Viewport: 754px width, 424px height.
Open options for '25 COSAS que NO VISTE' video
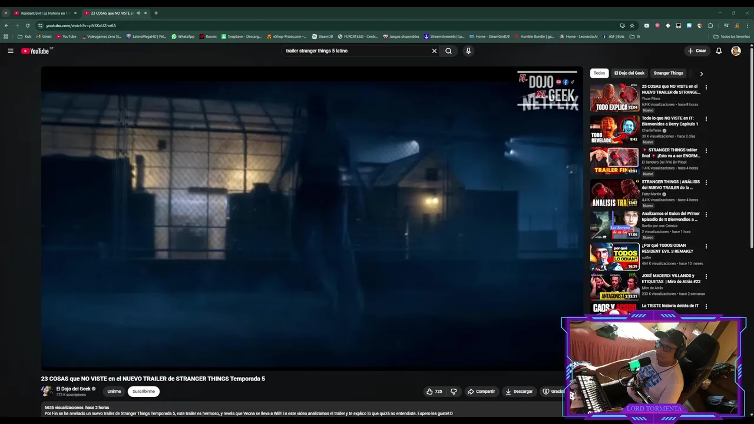(x=706, y=87)
